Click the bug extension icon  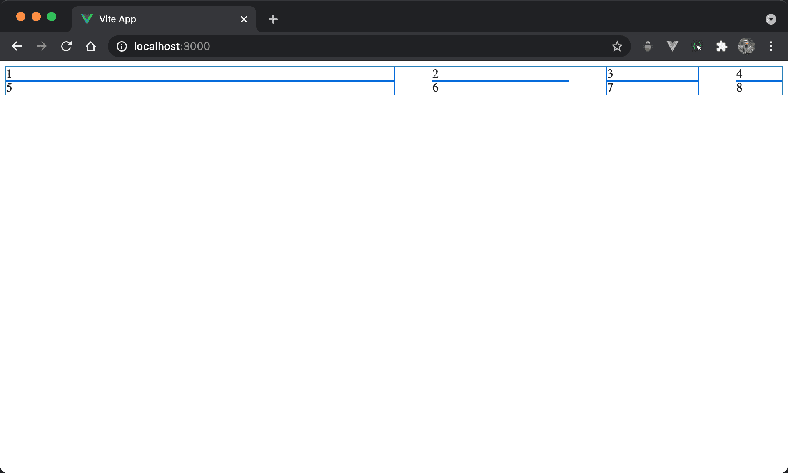pos(648,47)
